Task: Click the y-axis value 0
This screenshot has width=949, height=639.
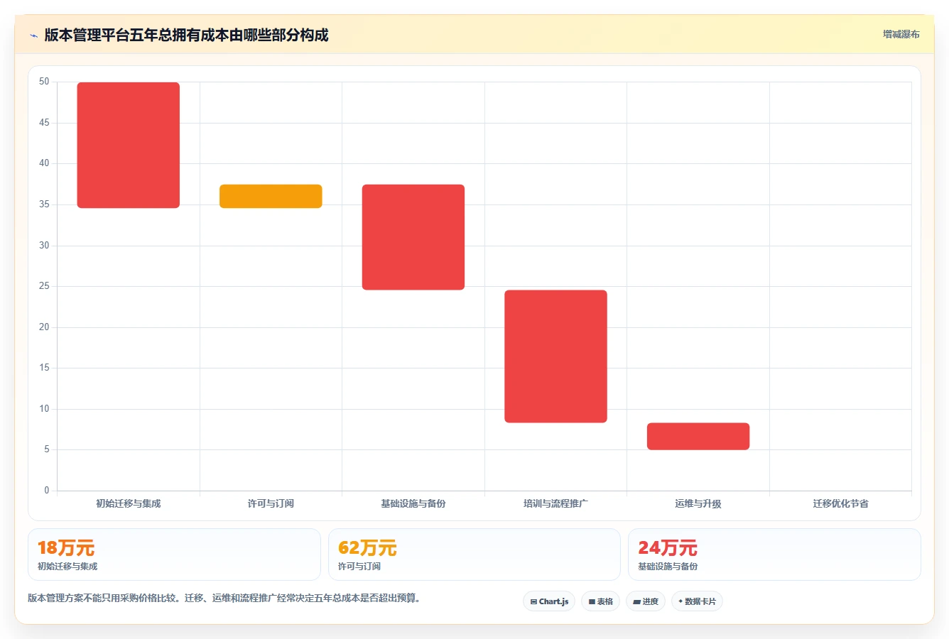Action: click(x=47, y=490)
